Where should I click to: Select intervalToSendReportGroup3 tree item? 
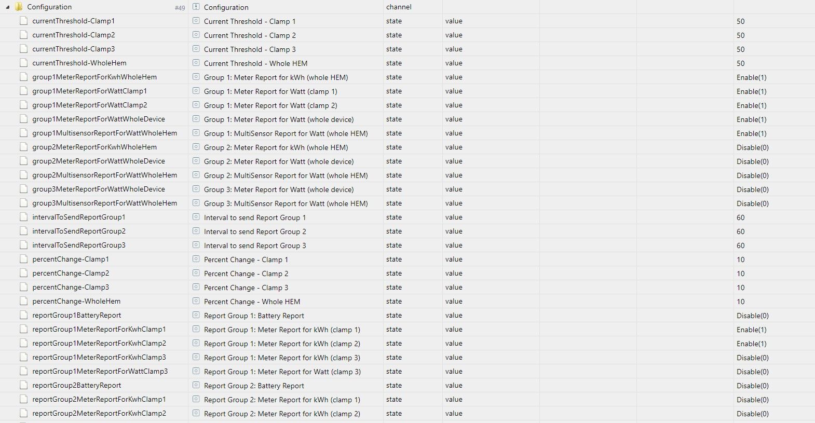[x=79, y=245]
